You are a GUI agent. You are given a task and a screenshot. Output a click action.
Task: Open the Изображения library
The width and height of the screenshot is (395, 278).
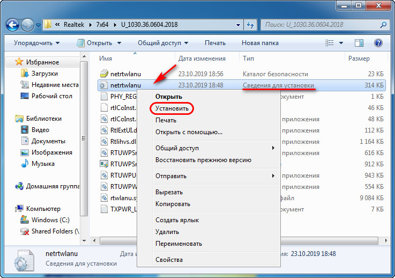coord(52,152)
